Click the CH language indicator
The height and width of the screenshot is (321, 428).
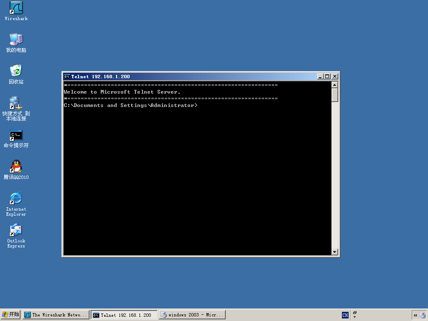[x=345, y=315]
